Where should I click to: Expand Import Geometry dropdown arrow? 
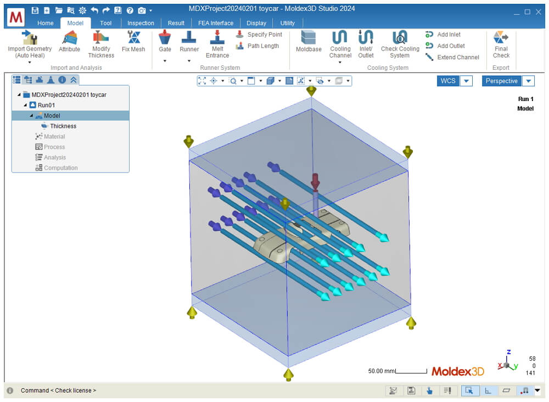tap(30, 62)
